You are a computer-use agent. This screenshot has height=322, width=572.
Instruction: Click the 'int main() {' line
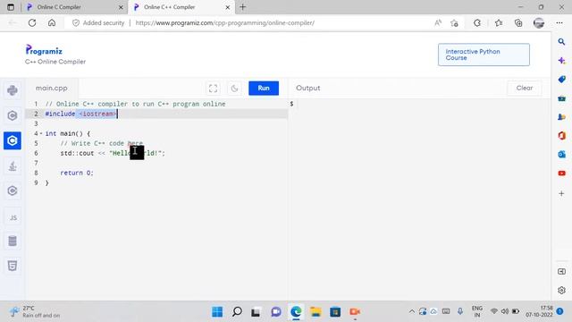click(68, 133)
